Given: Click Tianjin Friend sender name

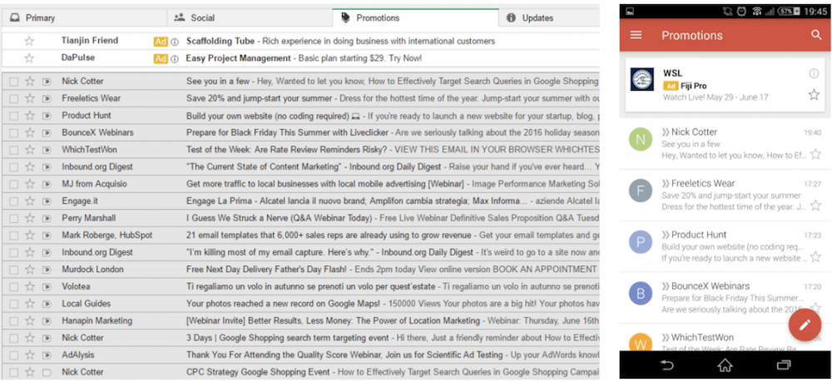Looking at the screenshot, I should (90, 41).
